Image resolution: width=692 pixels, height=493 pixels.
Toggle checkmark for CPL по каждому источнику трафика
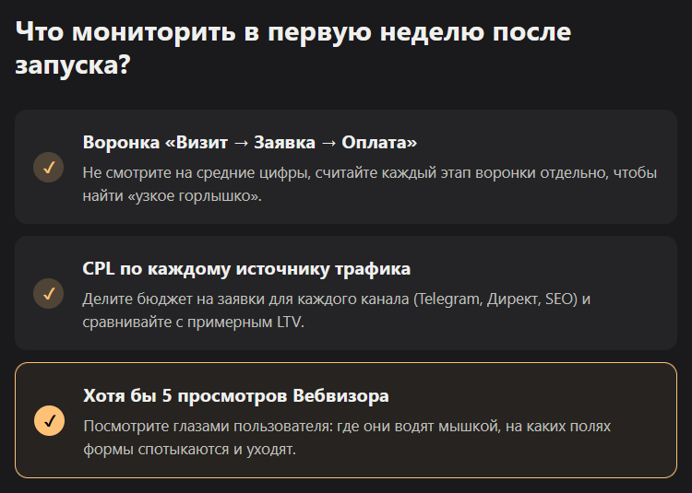49,293
